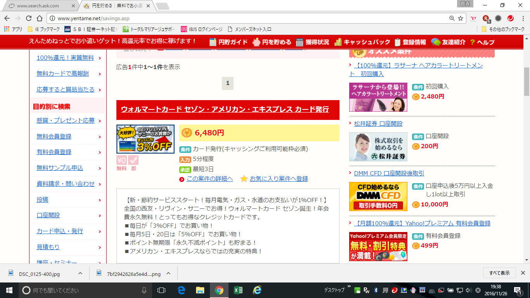Open SBI証券 bookmark

pos(91,29)
